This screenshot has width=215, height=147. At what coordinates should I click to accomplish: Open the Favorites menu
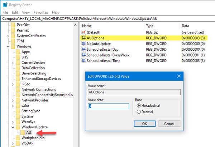41,12
